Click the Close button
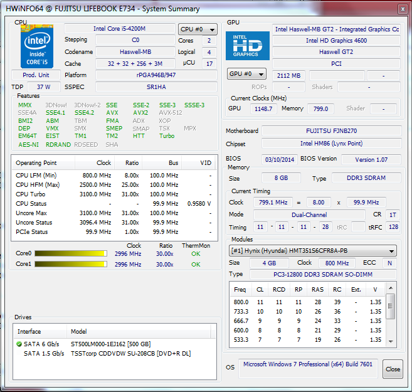Screen dimensions: 412x392 [x=393, y=369]
